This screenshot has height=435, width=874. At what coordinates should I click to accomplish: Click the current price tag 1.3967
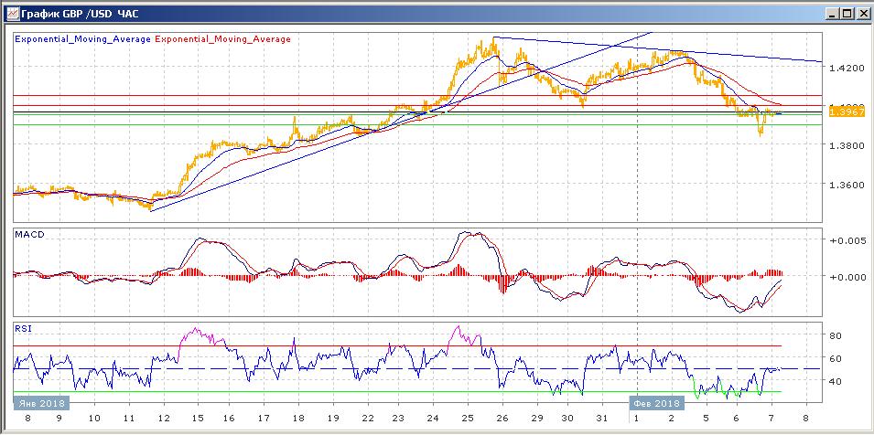pos(847,112)
